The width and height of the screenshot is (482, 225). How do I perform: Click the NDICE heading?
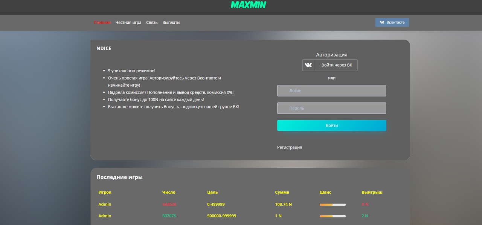[104, 48]
